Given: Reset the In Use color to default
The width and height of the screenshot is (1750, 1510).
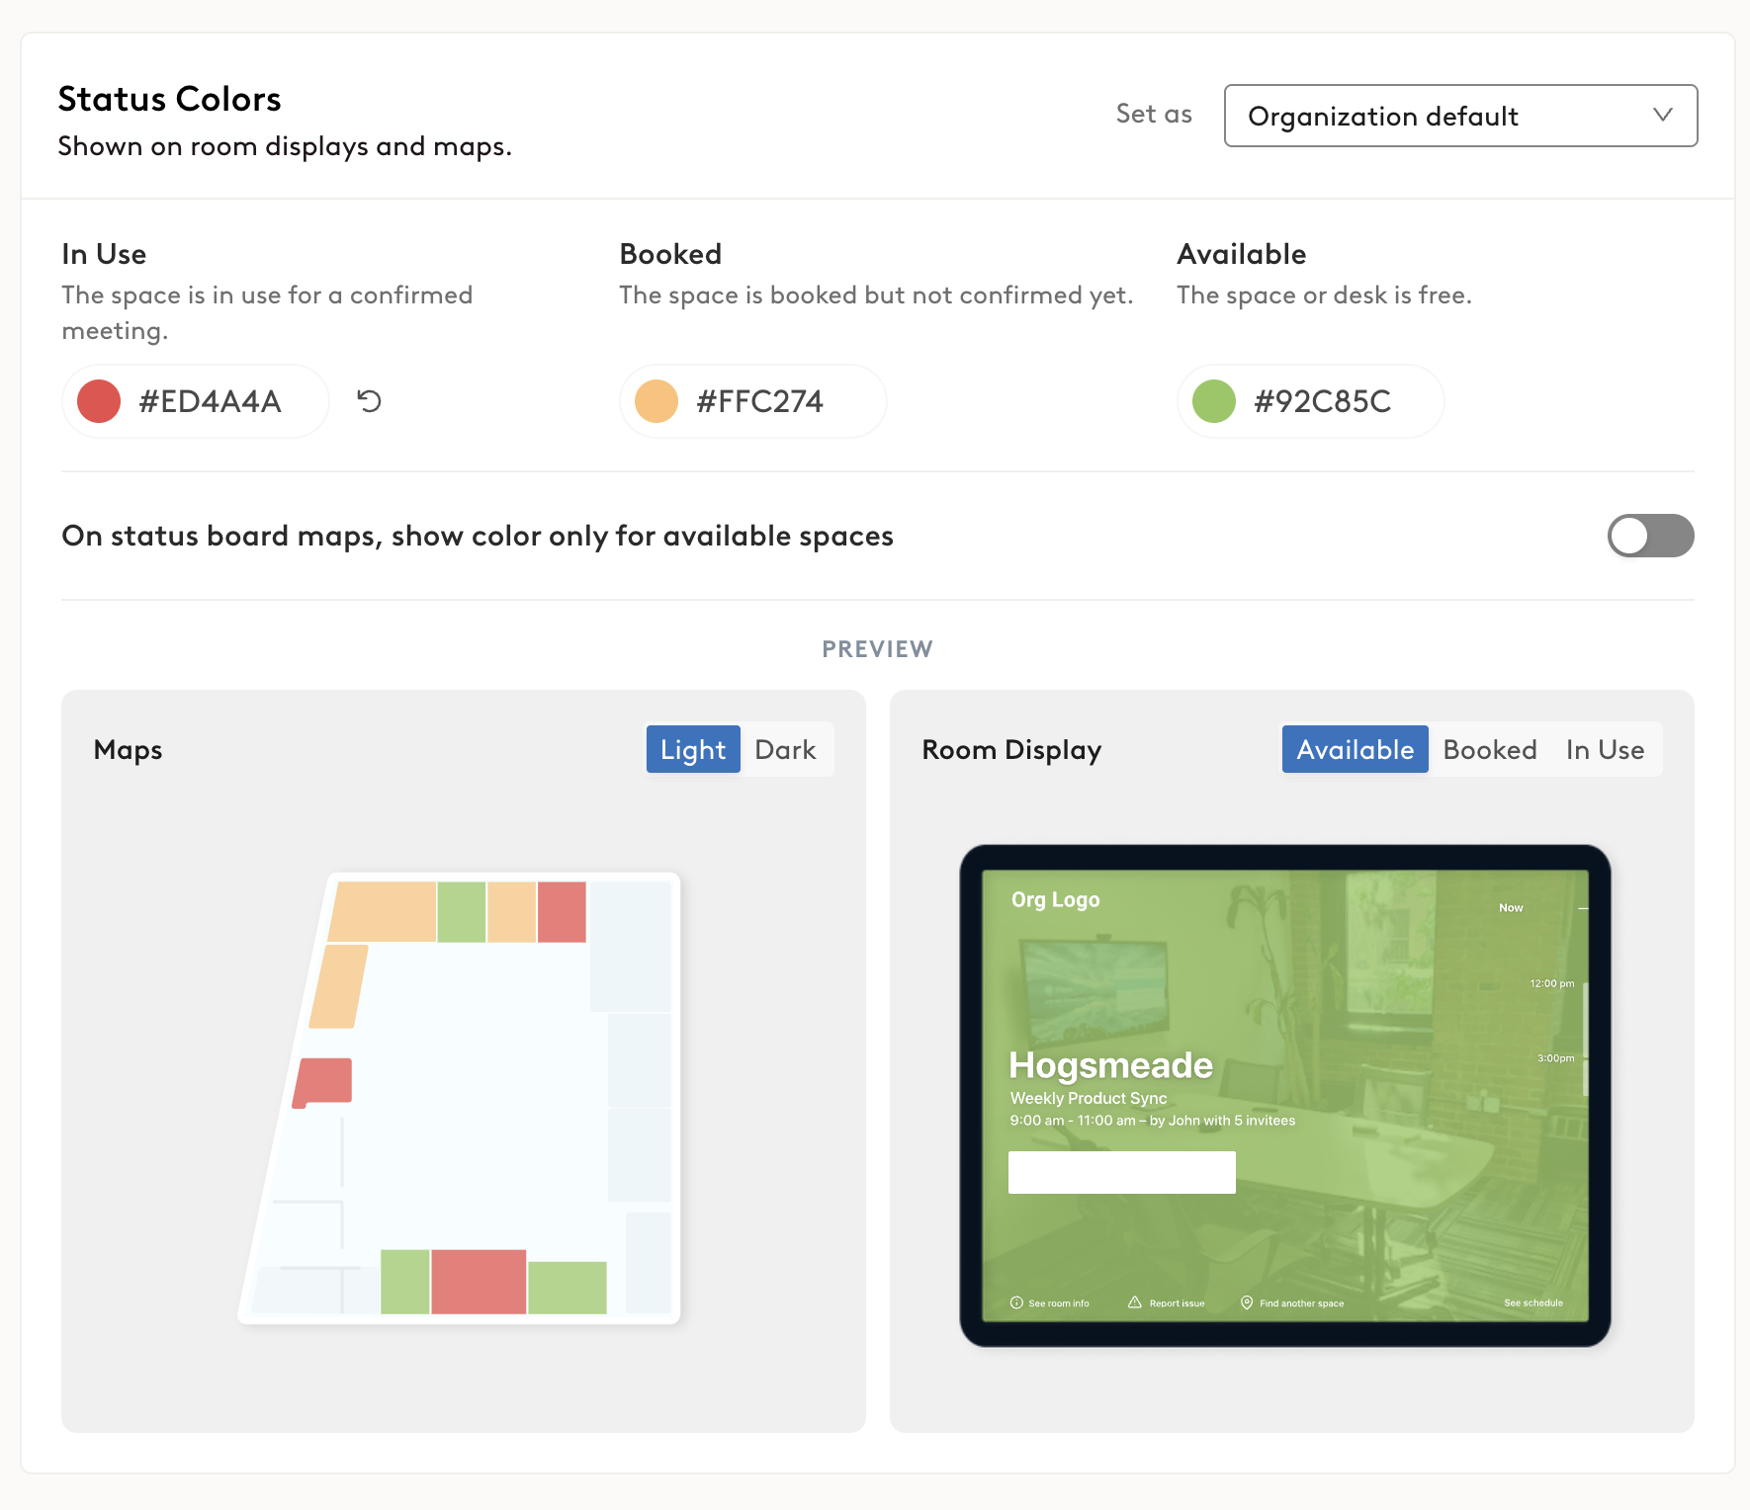Looking at the screenshot, I should [369, 401].
